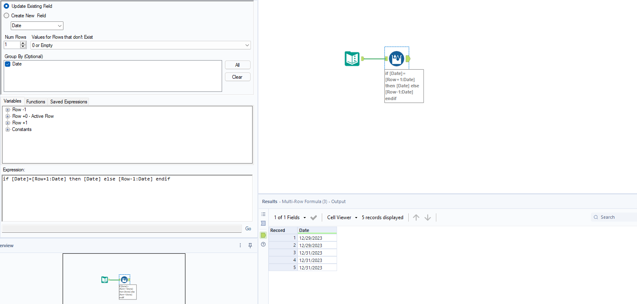Viewport: 637px width, 304px height.
Task: Select the Create New Field radio button
Action: (6, 15)
